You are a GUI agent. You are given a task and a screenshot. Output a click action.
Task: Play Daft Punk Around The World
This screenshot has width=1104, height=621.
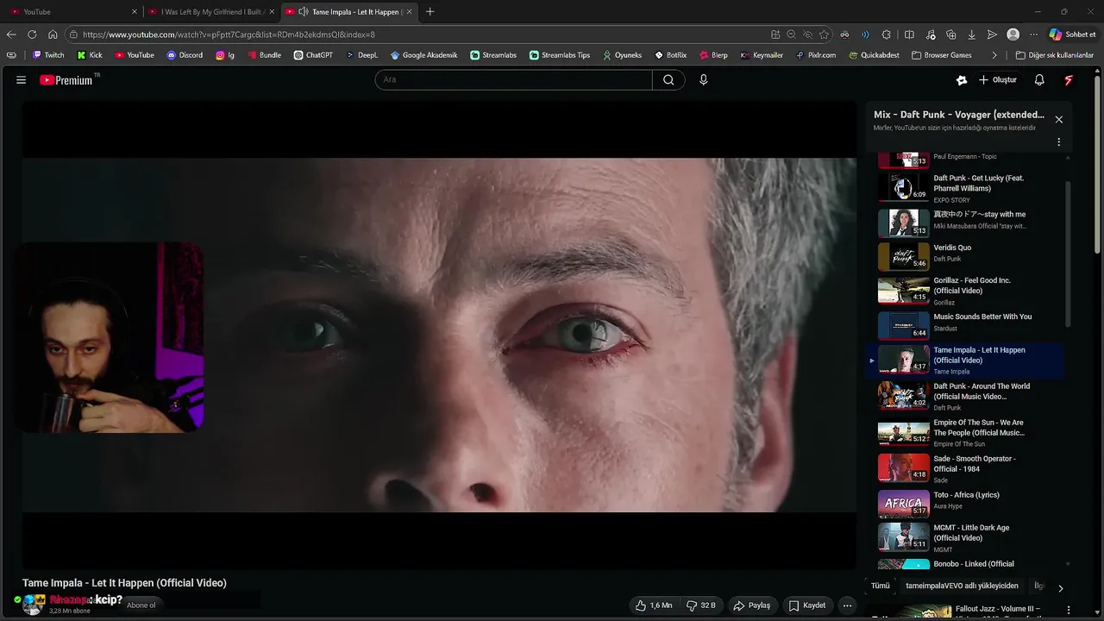(964, 396)
